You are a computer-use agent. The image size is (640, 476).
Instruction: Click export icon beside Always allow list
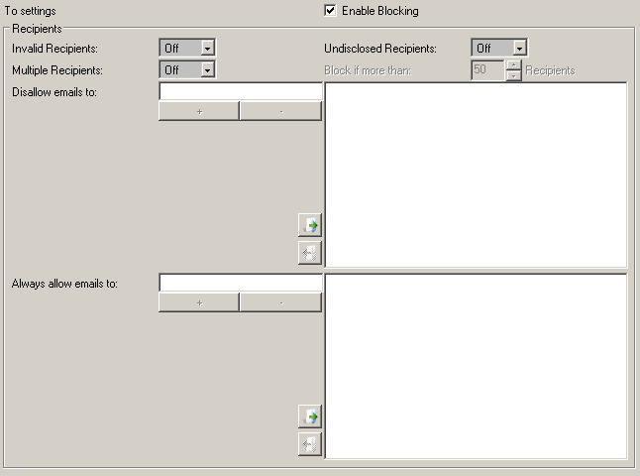[x=309, y=444]
